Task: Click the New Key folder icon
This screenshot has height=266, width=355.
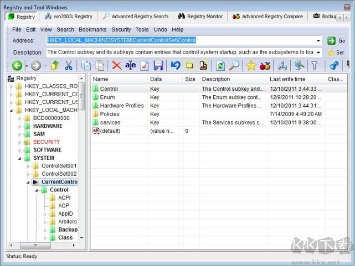Action: (189, 66)
